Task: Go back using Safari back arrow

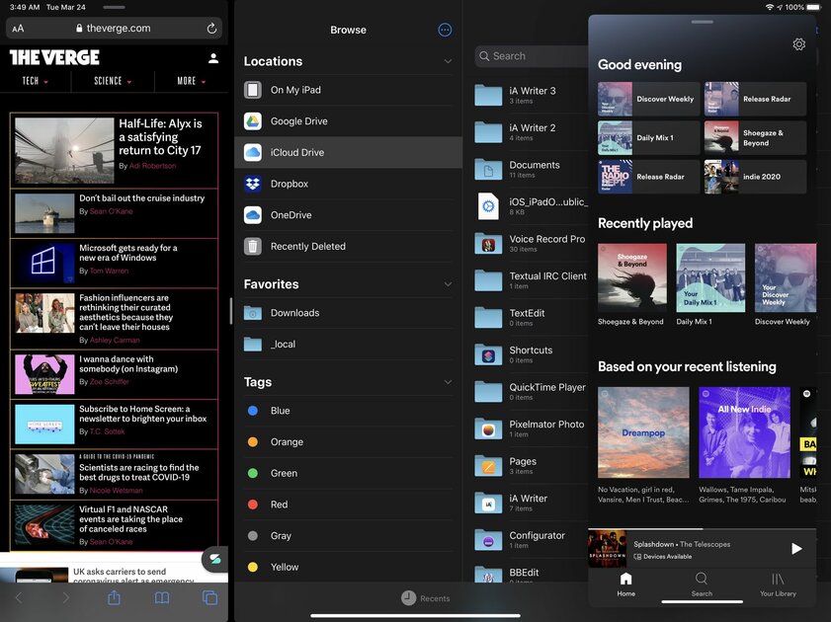Action: (x=19, y=598)
